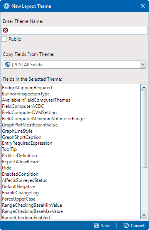Screen dimensions: 149x230
Task: Click the Cancel button
Action: [x=134, y=225]
